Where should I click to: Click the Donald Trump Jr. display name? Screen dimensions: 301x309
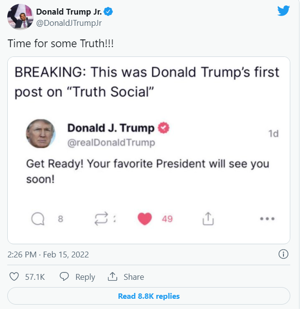pos(69,12)
